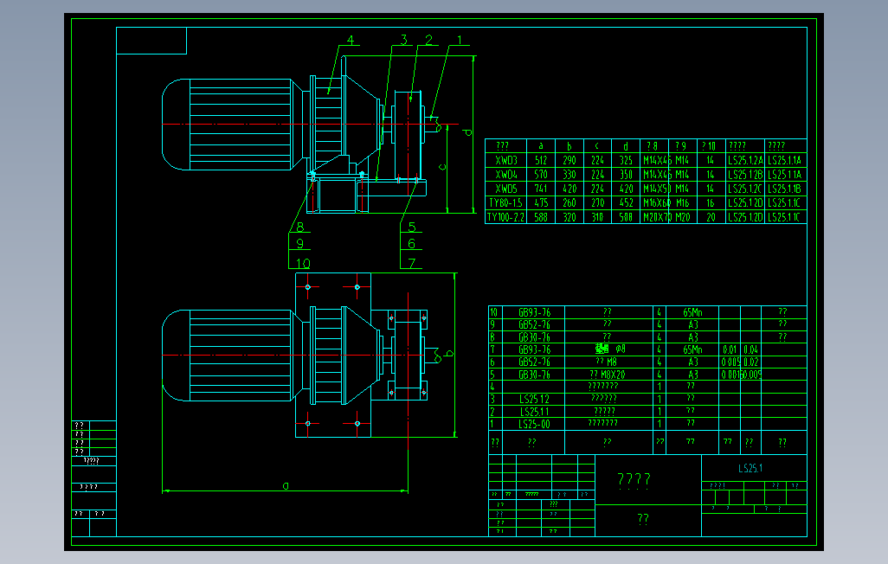Image resolution: width=888 pixels, height=564 pixels.
Task: Select LS25.12 in the parts list
Action: click(x=534, y=400)
